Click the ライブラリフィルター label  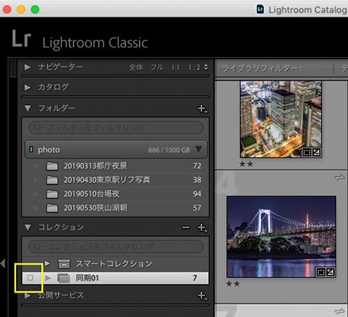262,69
